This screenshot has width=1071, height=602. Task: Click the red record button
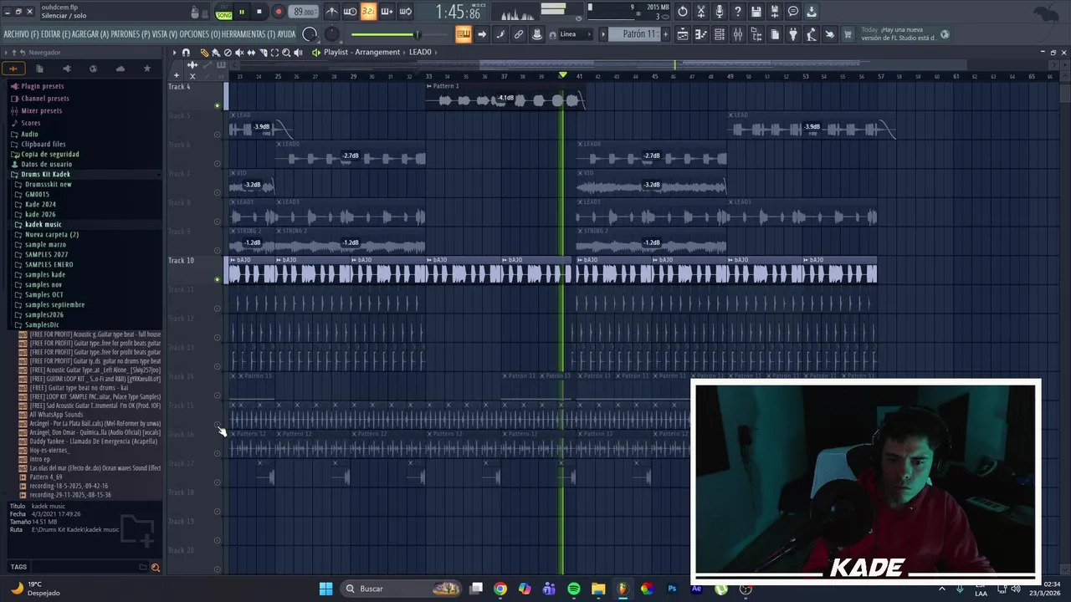pyautogui.click(x=278, y=12)
